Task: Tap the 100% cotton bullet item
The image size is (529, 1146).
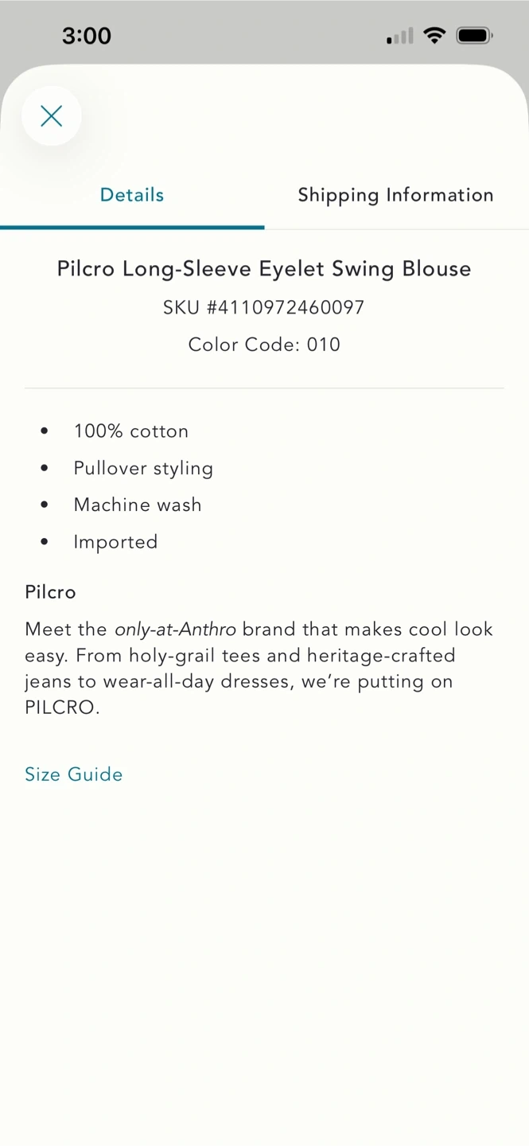Action: pyautogui.click(x=131, y=431)
